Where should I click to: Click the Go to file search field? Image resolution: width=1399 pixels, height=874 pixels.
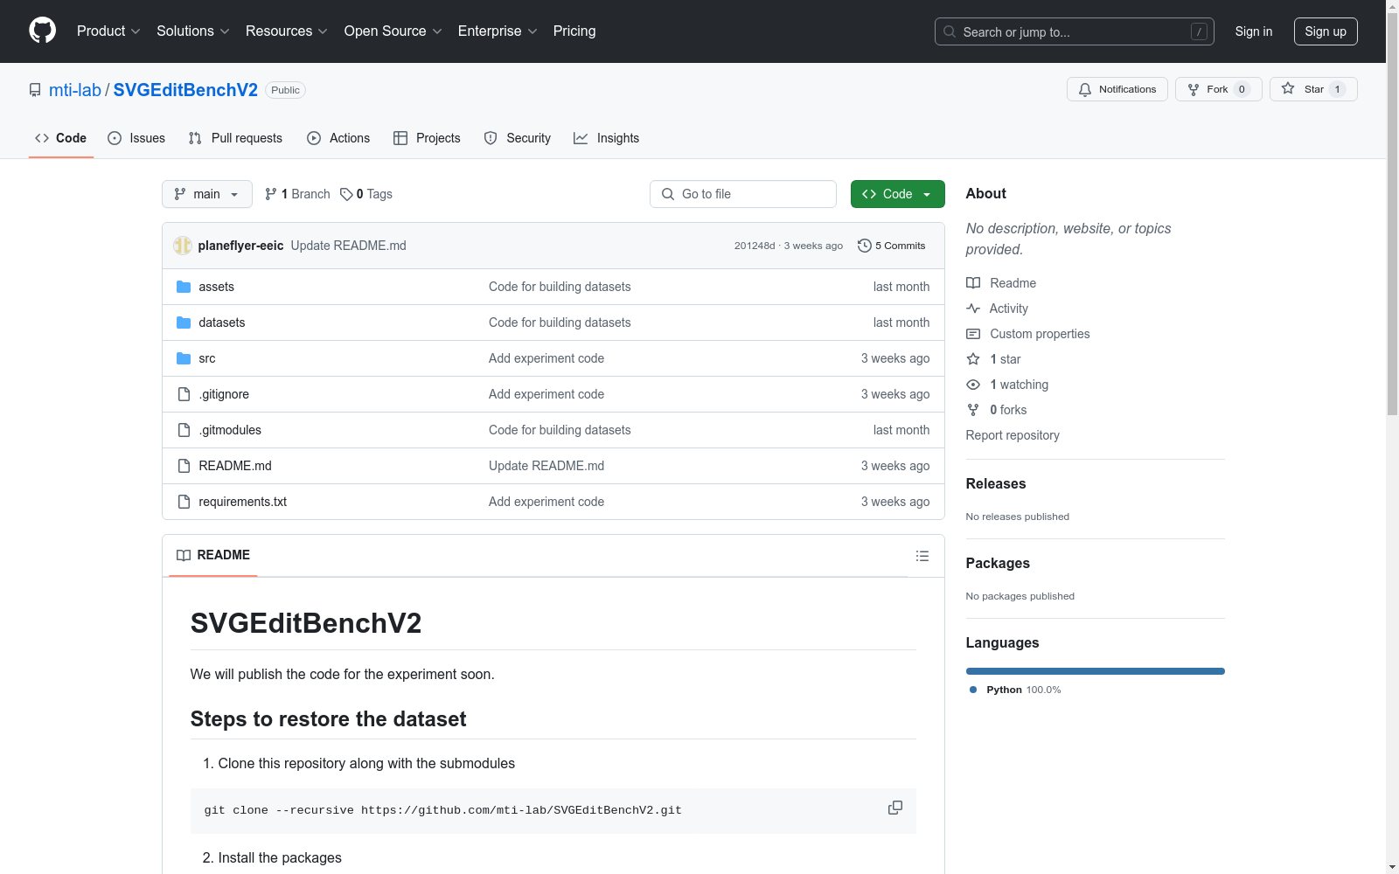pyautogui.click(x=743, y=194)
